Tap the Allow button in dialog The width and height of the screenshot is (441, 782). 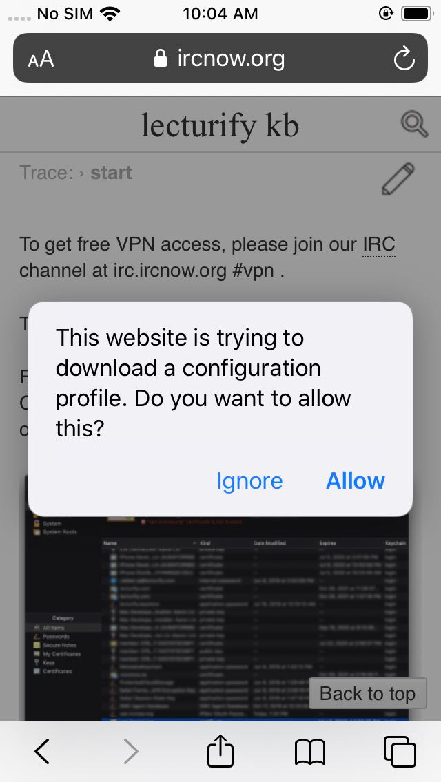355,480
